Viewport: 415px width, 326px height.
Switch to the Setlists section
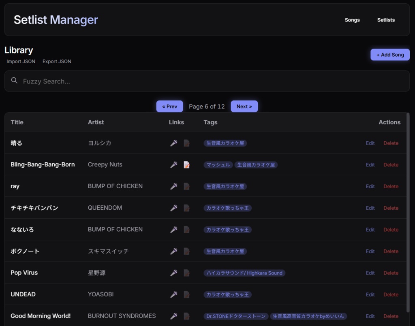(385, 20)
